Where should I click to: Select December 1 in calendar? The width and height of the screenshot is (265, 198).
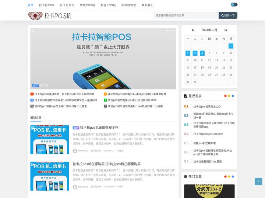click(231, 46)
